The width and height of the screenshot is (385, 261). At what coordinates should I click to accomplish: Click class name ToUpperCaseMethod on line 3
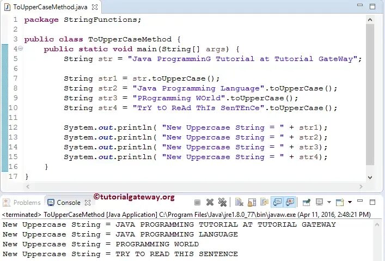pyautogui.click(x=130, y=39)
